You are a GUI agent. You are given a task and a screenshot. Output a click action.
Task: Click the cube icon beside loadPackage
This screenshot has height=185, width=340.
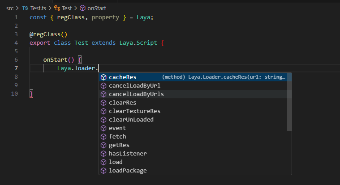pyautogui.click(x=103, y=171)
